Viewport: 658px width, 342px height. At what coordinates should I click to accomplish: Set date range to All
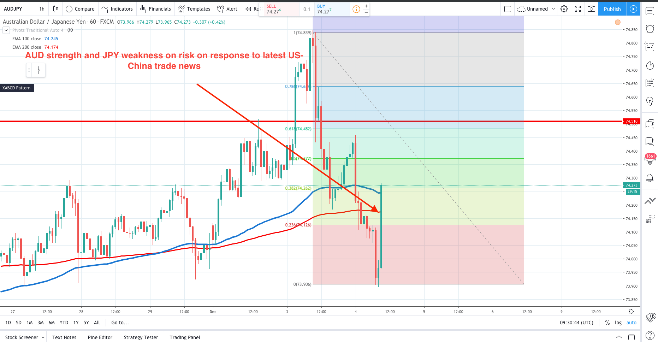pos(97,323)
